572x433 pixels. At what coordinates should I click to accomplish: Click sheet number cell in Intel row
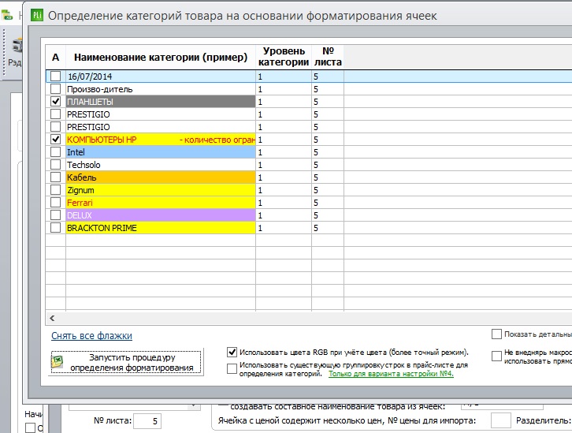pos(328,152)
